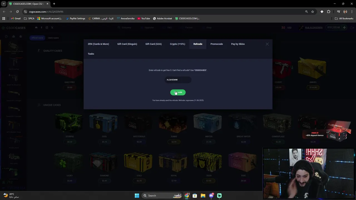Open the Tasks tab

point(91,54)
